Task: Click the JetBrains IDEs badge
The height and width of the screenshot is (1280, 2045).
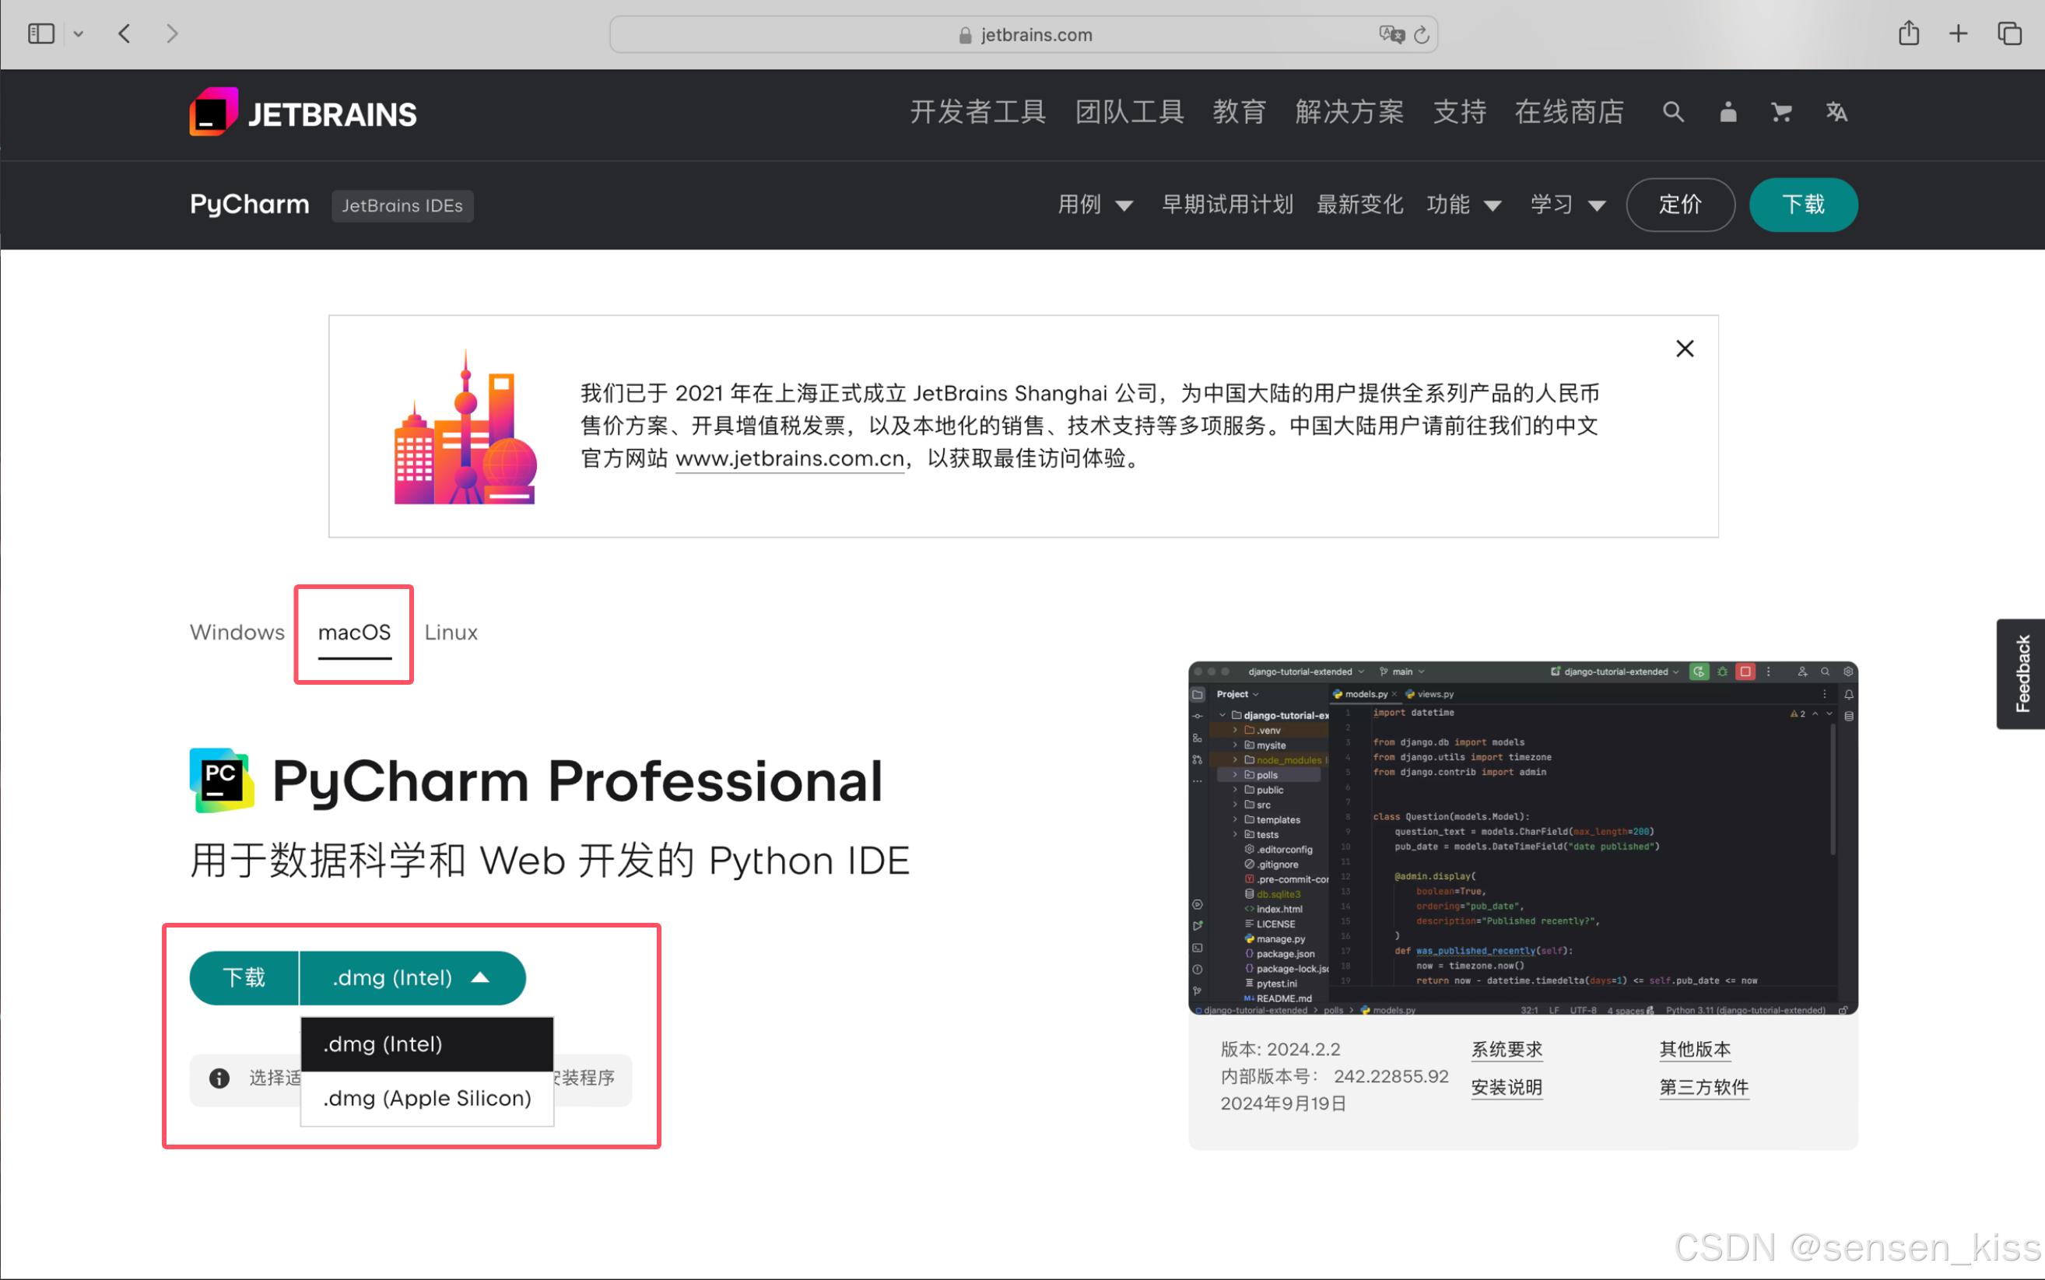Action: 402,205
